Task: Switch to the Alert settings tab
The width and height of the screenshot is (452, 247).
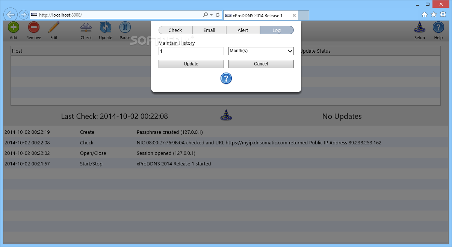Action: 243,30
